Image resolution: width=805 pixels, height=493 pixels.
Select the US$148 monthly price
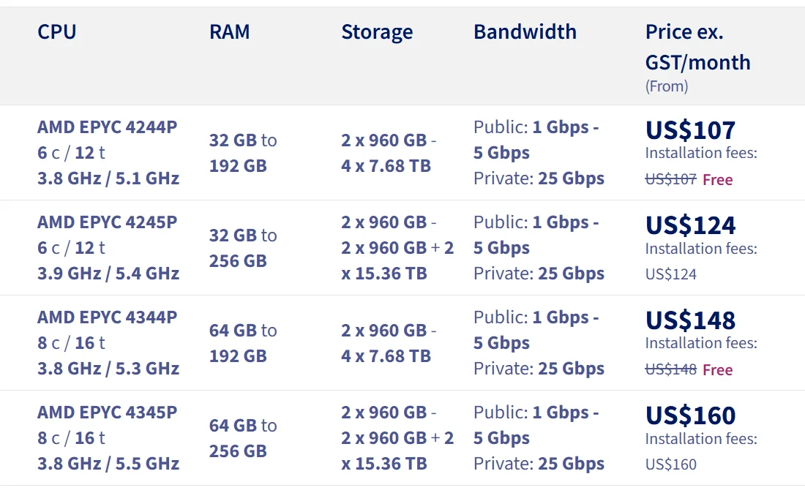(690, 320)
